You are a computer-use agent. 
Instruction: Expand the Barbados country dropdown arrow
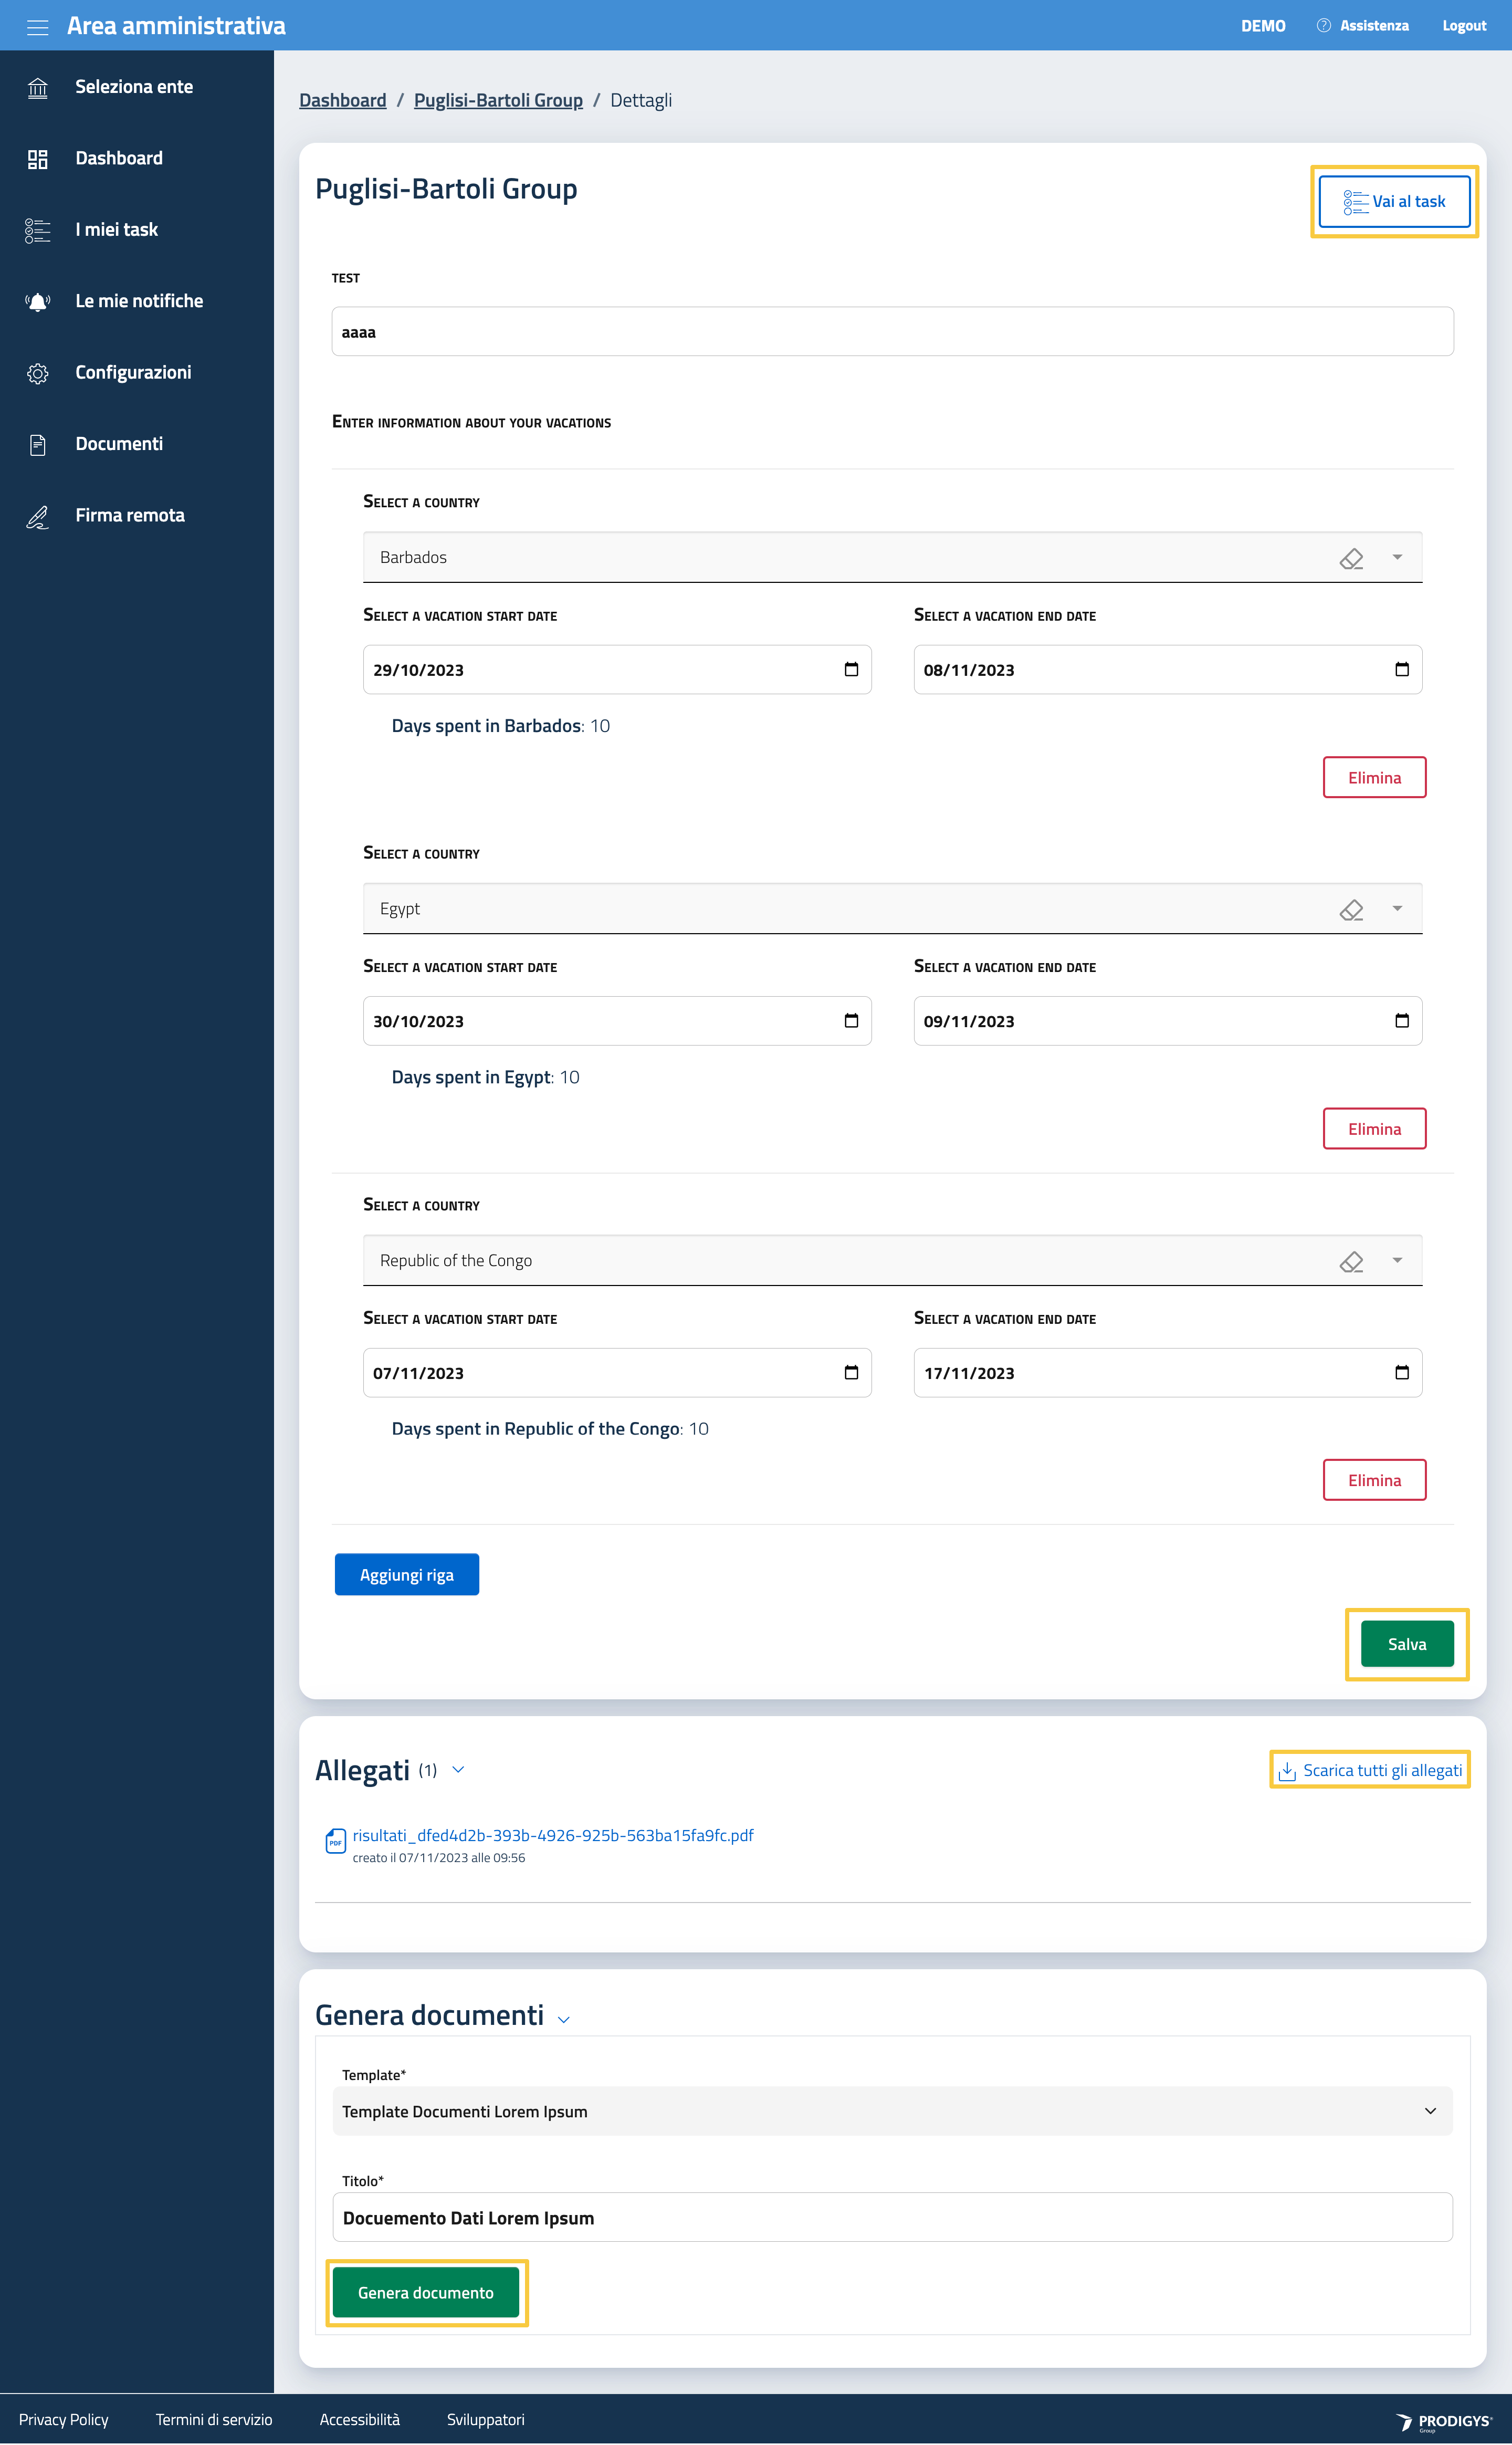click(x=1397, y=557)
